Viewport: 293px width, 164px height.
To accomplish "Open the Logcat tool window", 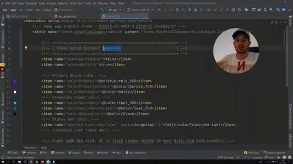I will (74, 153).
